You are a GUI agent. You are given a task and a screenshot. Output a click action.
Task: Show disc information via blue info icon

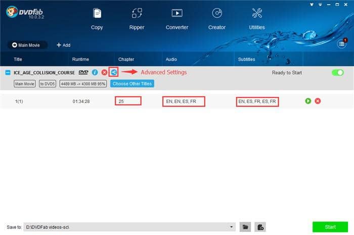click(x=95, y=72)
